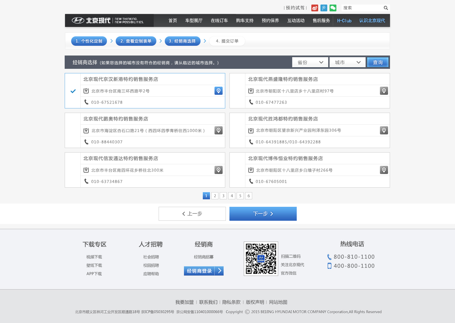Show map for 燕盛隆 dealer
Screen dimensions: 455x323
pos(384,91)
